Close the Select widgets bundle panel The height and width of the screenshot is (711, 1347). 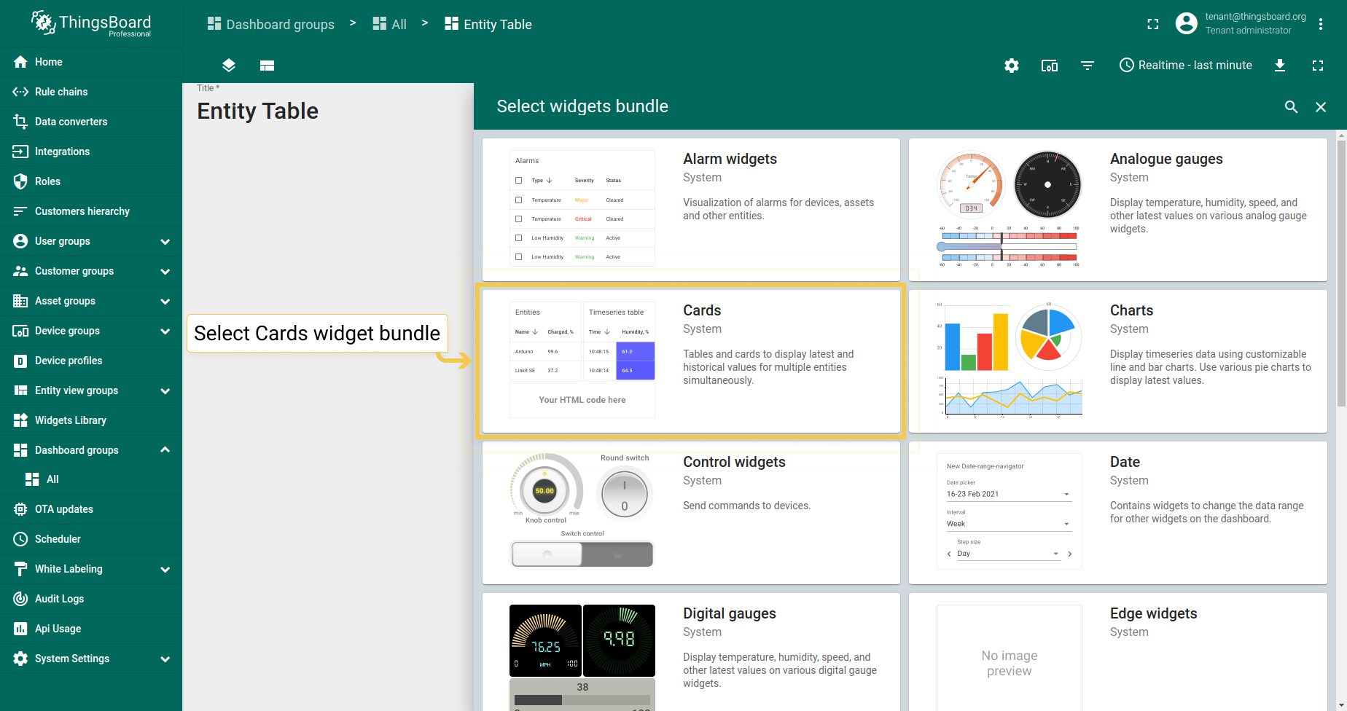(1321, 107)
